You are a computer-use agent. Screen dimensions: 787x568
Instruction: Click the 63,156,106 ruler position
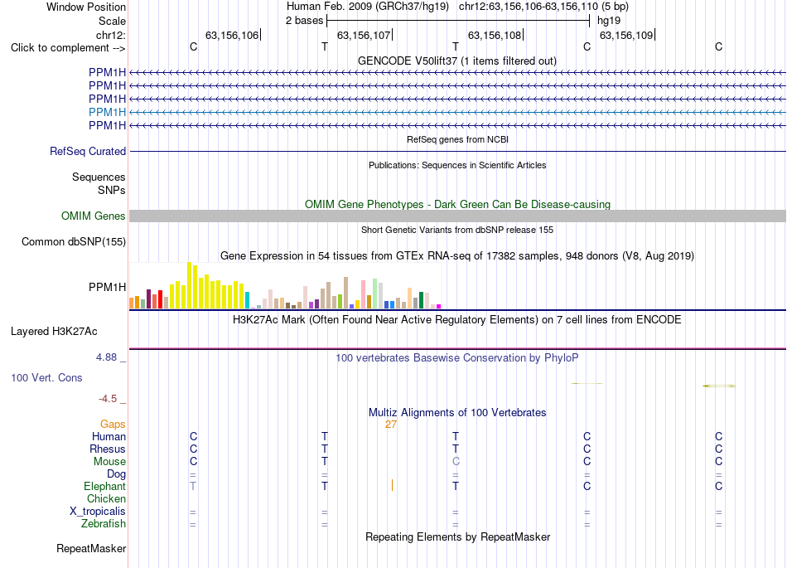tap(232, 35)
